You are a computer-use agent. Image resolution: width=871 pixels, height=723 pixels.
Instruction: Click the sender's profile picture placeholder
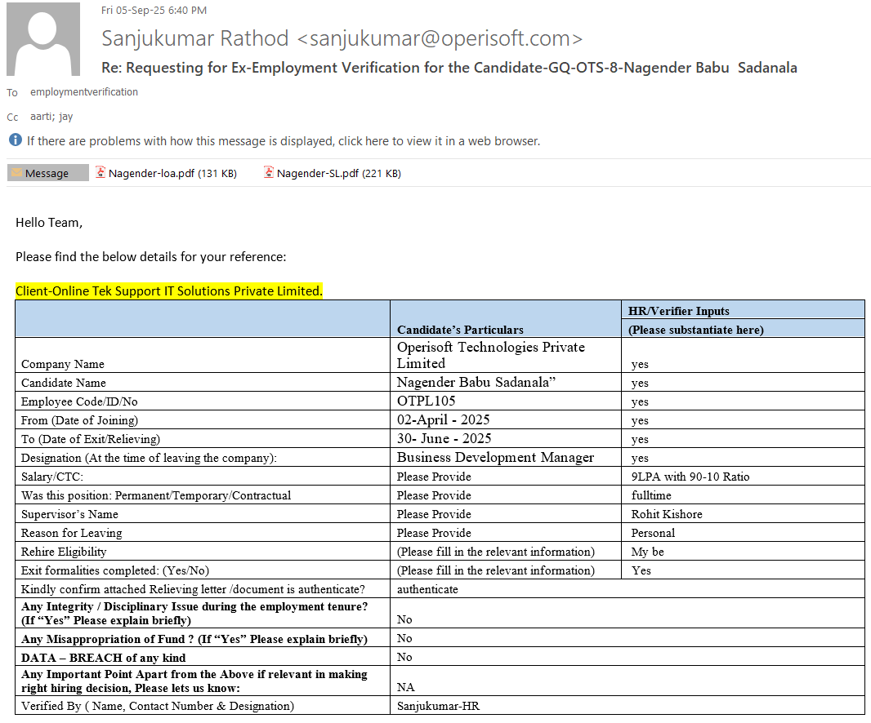(42, 39)
